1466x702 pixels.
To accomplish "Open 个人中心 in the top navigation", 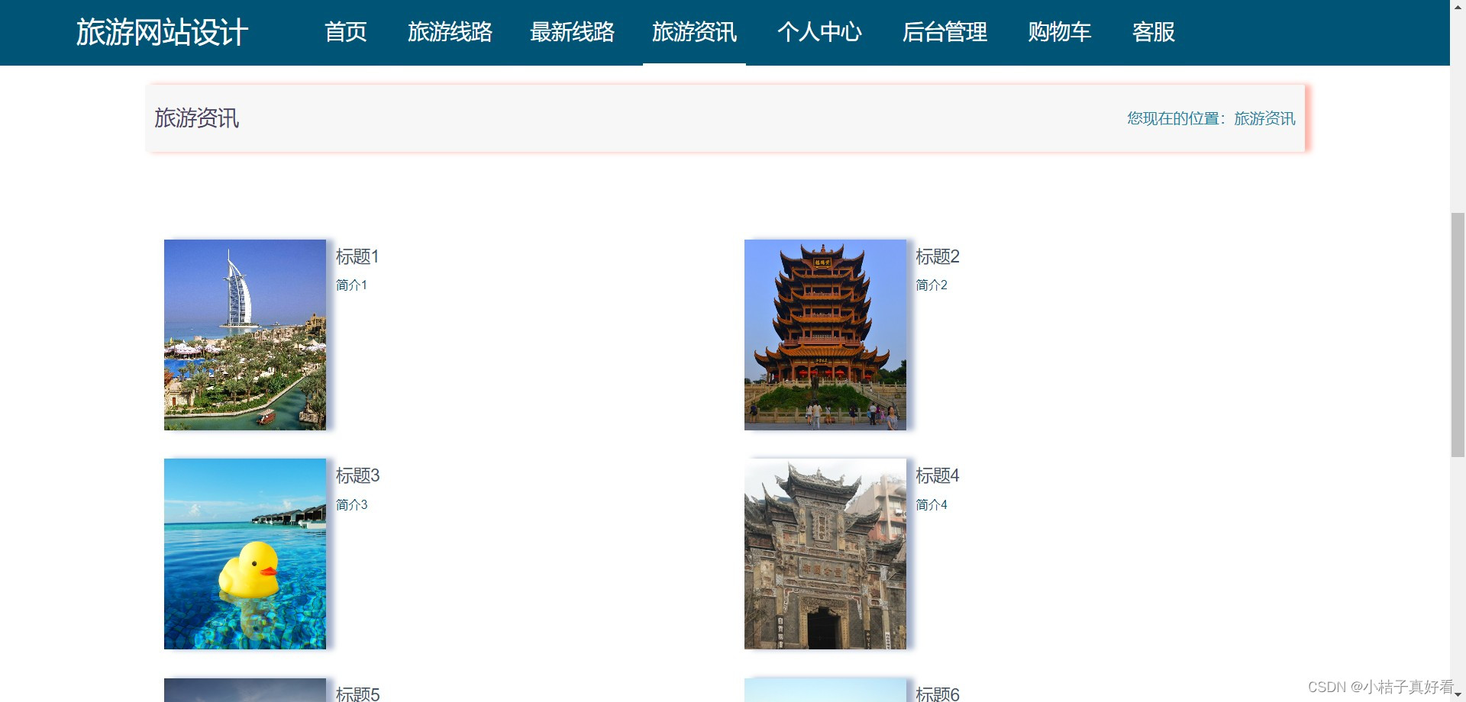I will point(819,32).
